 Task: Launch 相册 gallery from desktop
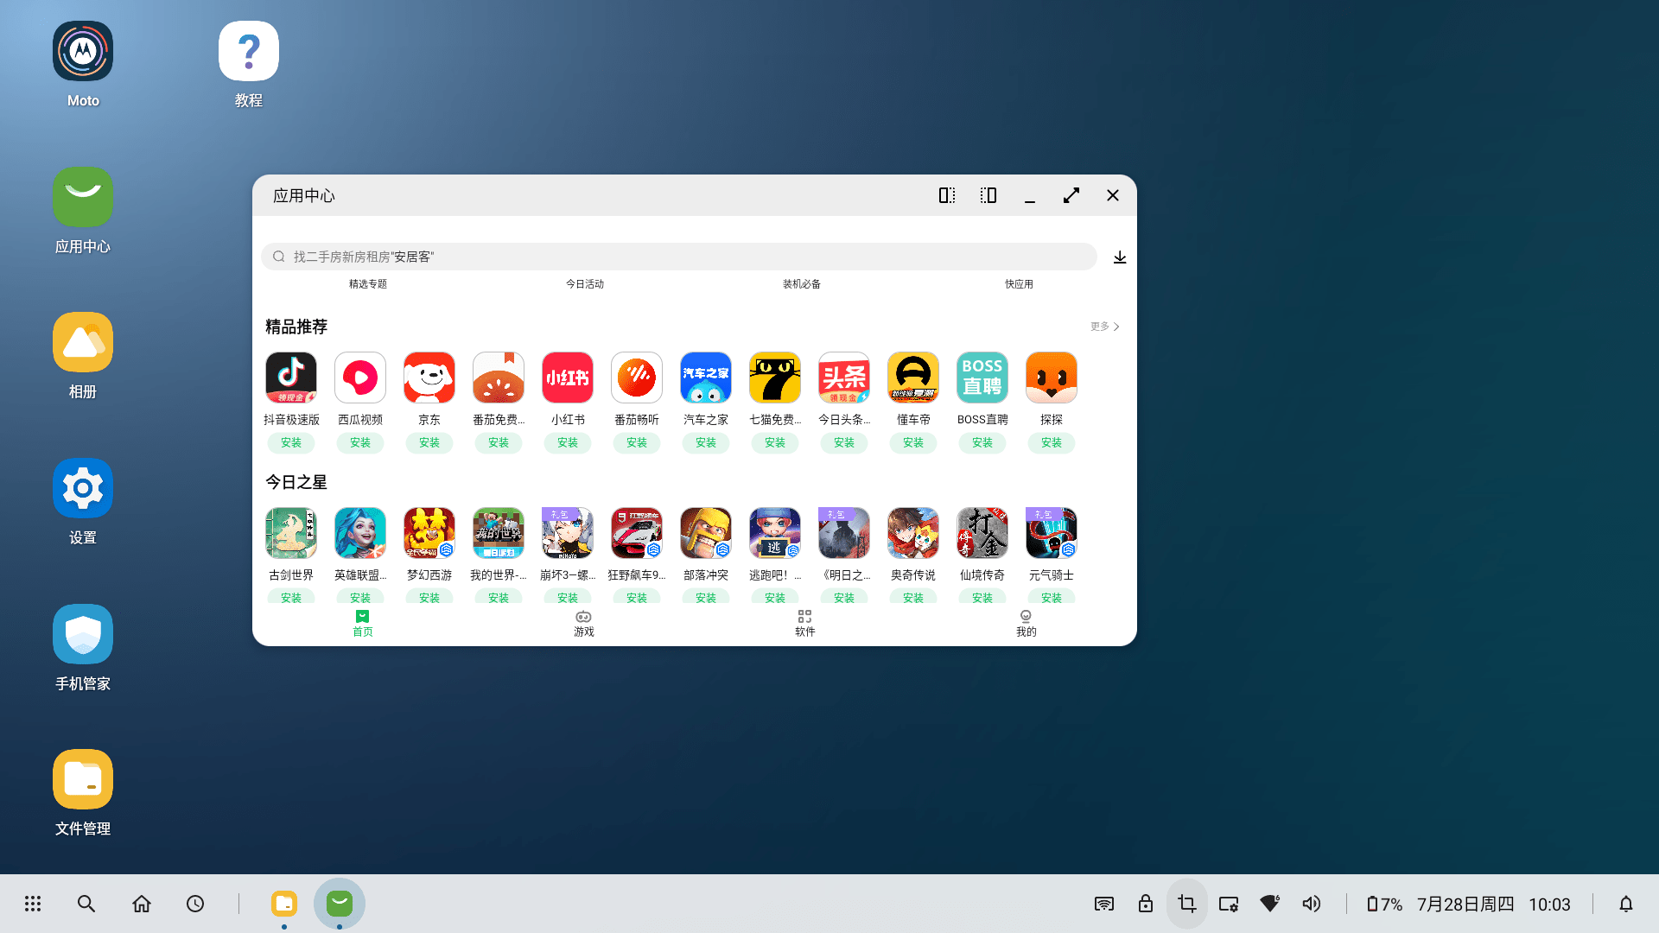83,343
